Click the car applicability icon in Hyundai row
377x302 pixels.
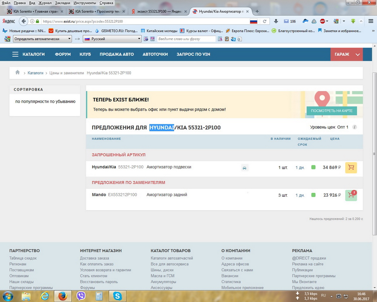245,168
